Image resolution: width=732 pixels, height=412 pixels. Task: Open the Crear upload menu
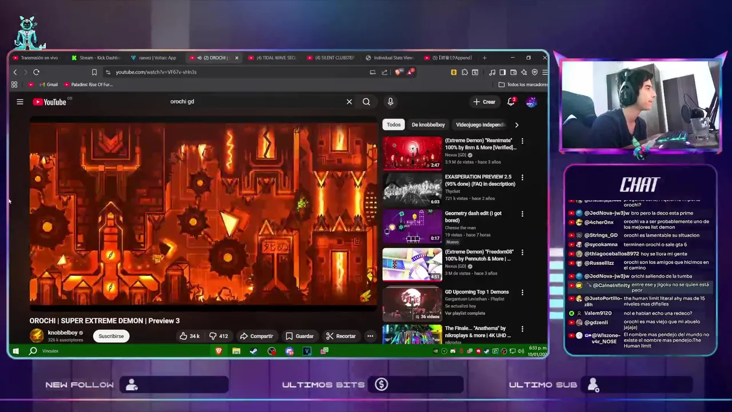[x=484, y=102]
